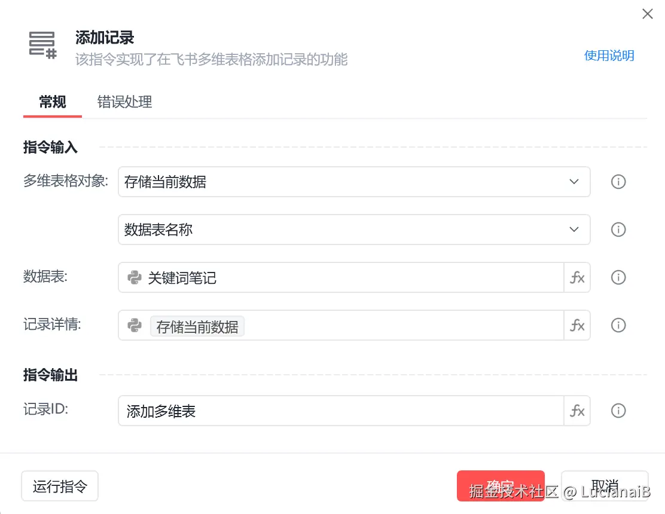Expand the 存储当前数据 table object dropdown
The image size is (665, 514).
click(x=354, y=182)
